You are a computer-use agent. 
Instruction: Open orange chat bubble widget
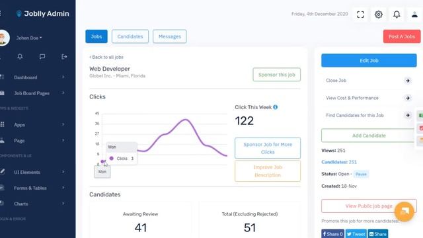pyautogui.click(x=404, y=212)
